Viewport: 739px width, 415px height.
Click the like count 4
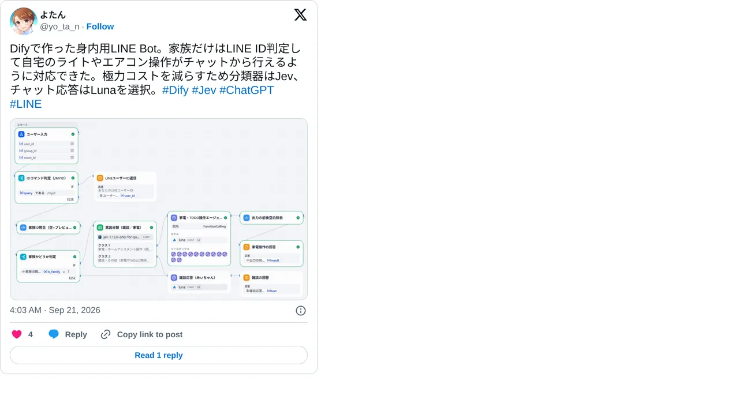point(31,334)
